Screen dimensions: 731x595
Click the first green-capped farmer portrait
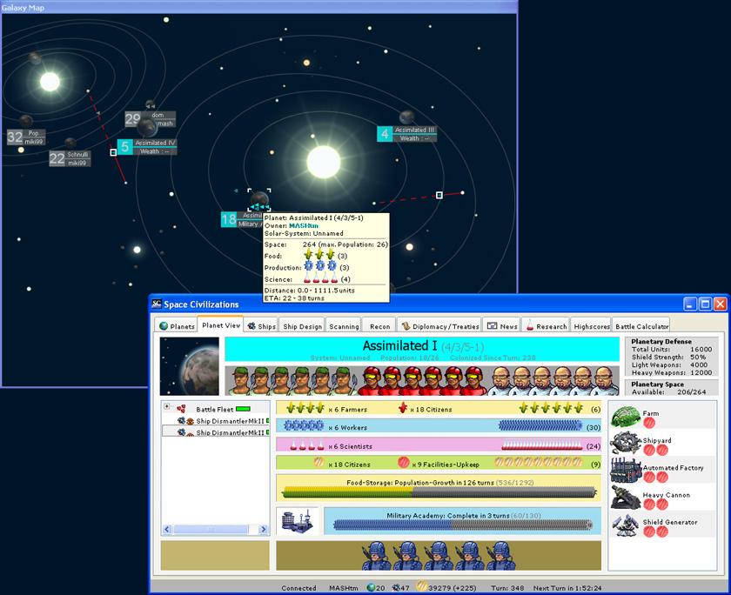click(240, 381)
